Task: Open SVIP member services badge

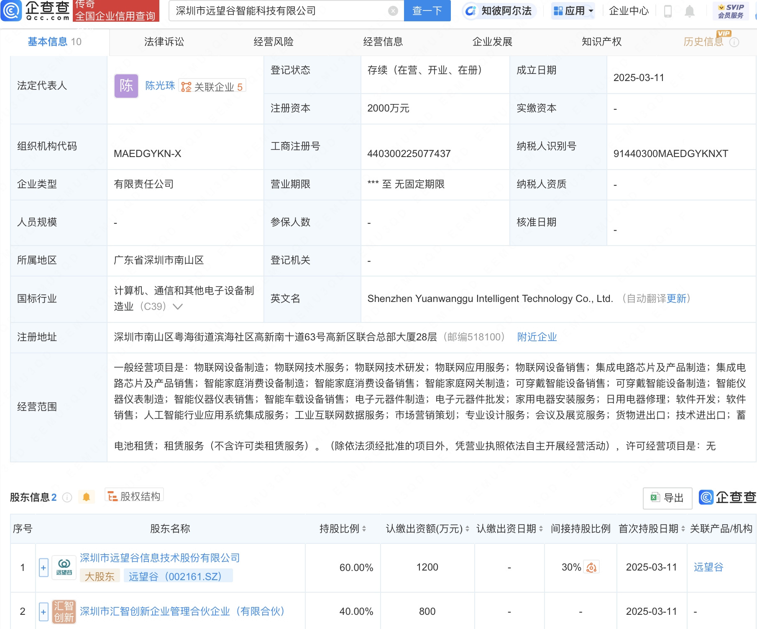Action: pyautogui.click(x=731, y=11)
